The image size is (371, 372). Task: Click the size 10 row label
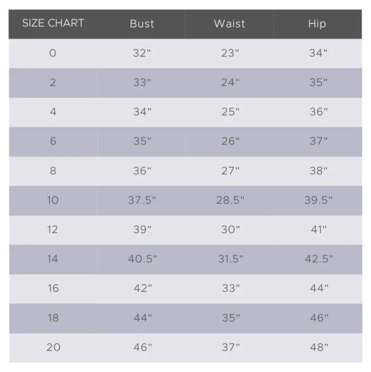[53, 200]
